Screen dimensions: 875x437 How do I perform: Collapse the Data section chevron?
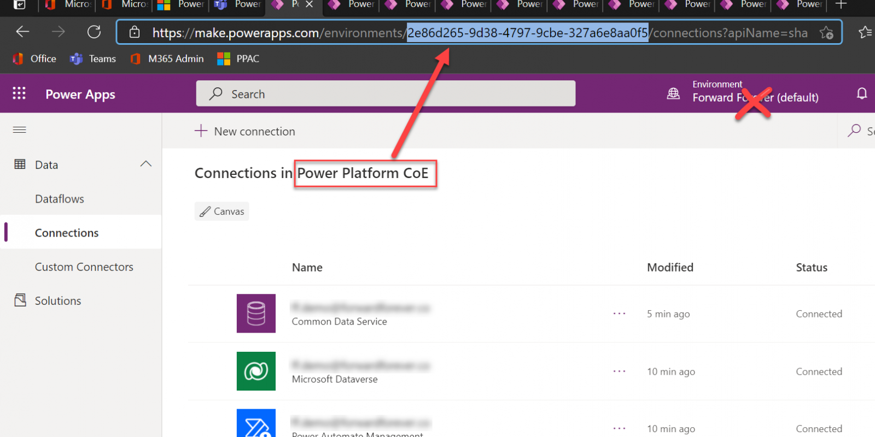[146, 164]
